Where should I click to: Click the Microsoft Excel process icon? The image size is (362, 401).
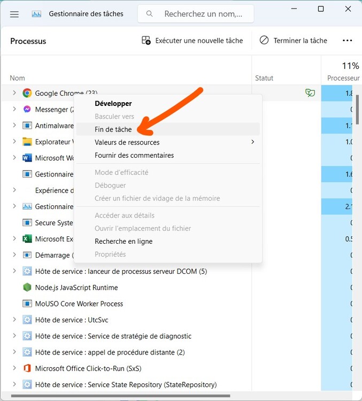tap(27, 239)
